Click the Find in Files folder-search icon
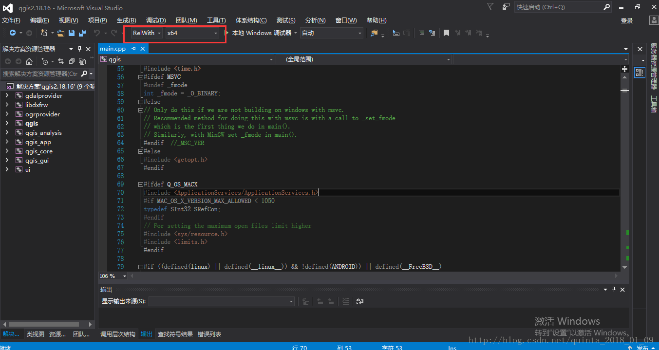The width and height of the screenshot is (659, 350). (x=374, y=33)
